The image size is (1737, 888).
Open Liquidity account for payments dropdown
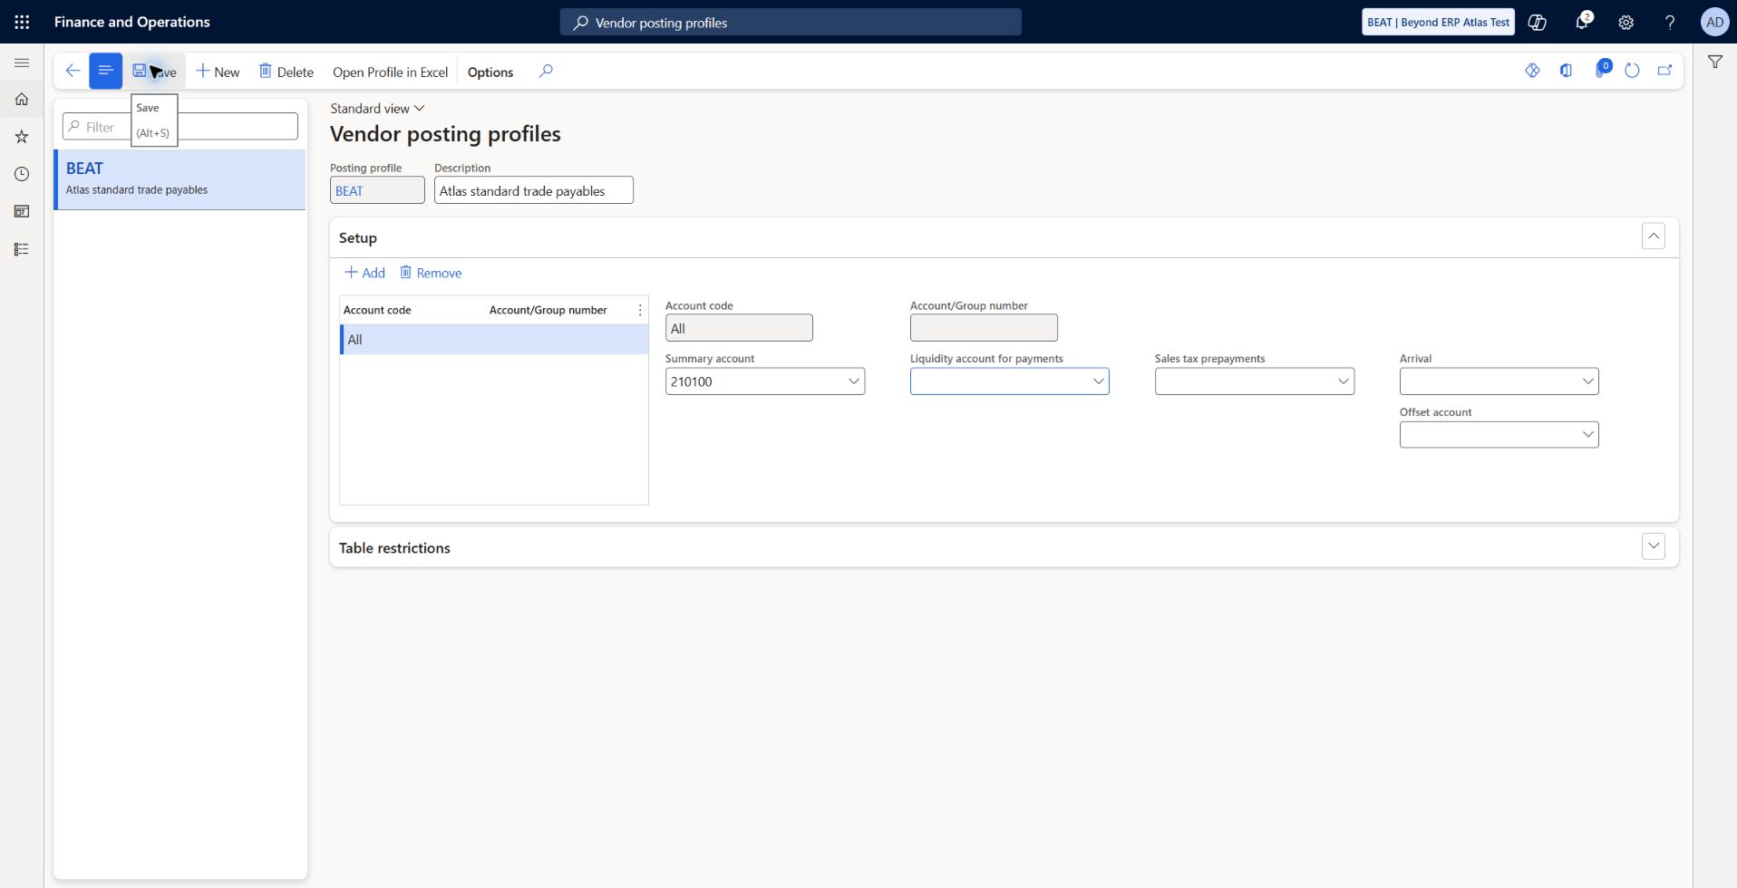click(1098, 381)
